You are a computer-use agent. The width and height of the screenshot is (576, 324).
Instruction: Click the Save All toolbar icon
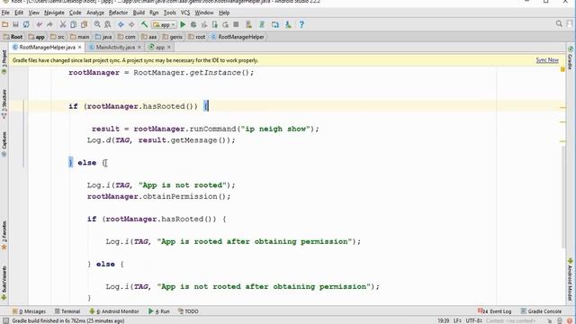click(x=15, y=24)
